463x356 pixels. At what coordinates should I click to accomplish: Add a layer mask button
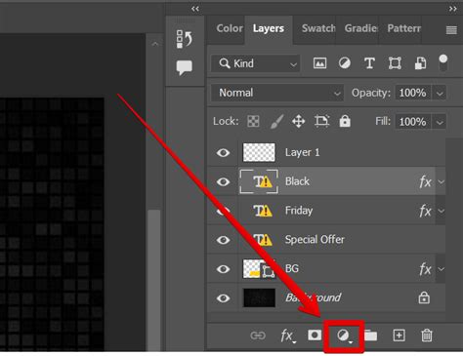pos(315,335)
